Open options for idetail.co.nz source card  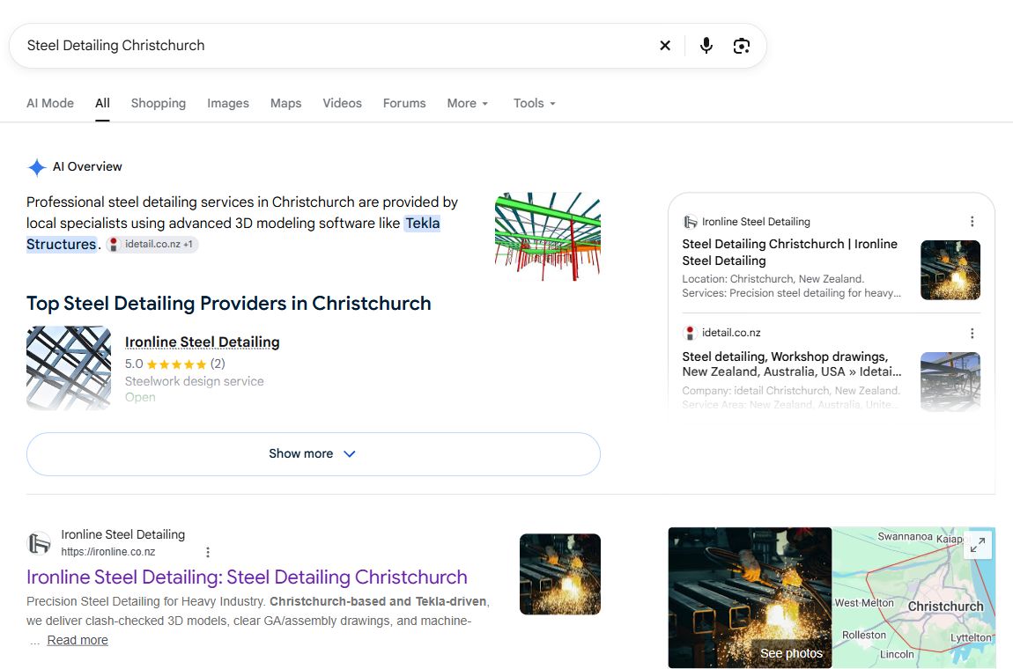(x=972, y=334)
